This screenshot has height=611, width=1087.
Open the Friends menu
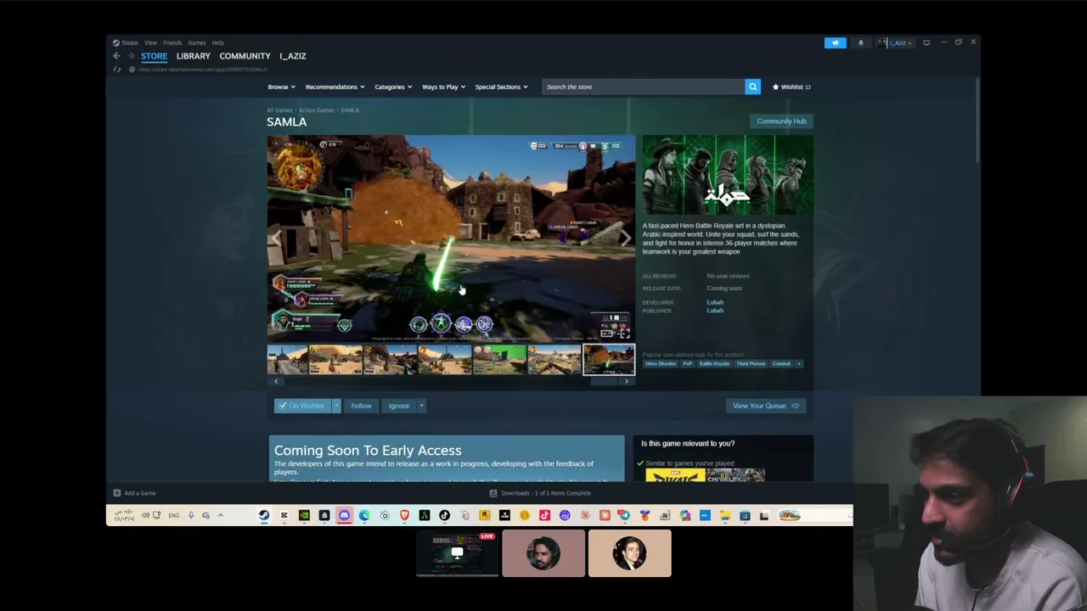pos(172,42)
